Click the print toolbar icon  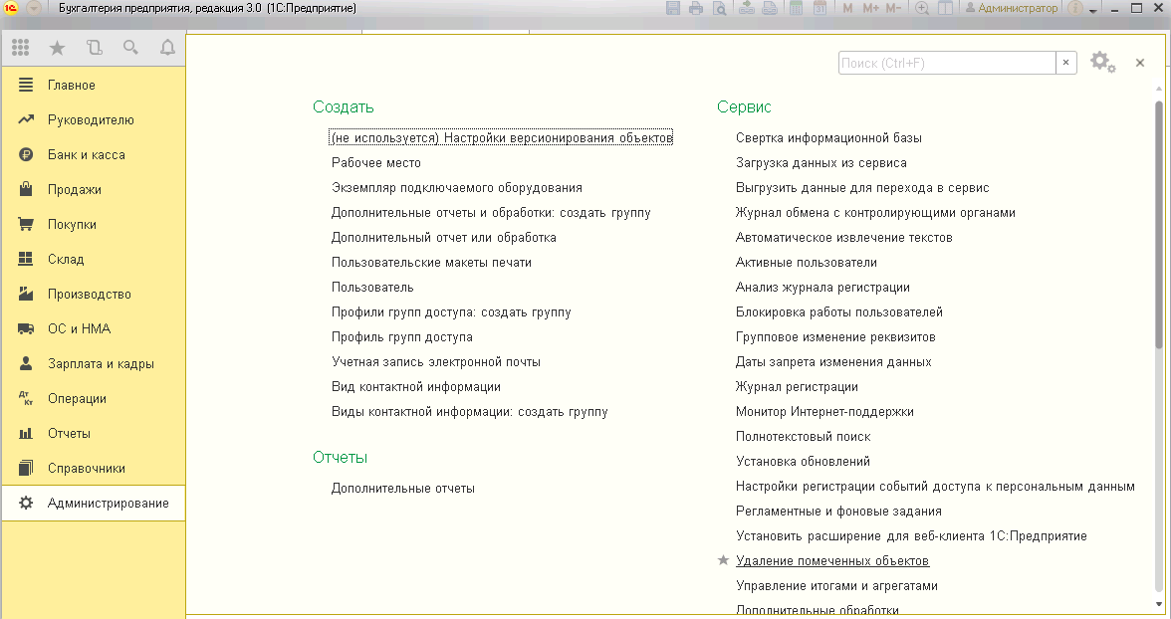coord(694,8)
